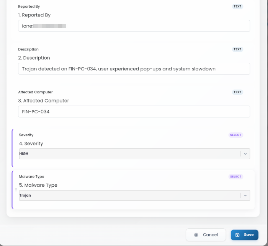Click the floppy disk icon on Save
This screenshot has height=246, width=268.
coord(237,235)
